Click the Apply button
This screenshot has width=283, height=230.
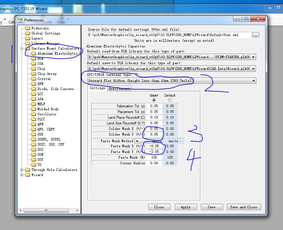pyautogui.click(x=186, y=207)
